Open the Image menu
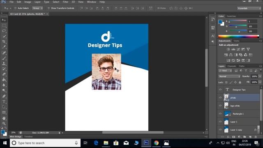The width and height of the screenshot is (263, 148). click(28, 2)
